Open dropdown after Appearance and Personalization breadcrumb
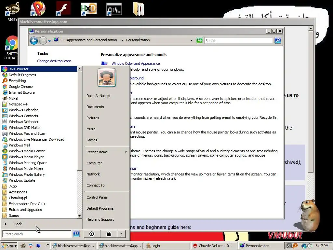 pos(122,40)
